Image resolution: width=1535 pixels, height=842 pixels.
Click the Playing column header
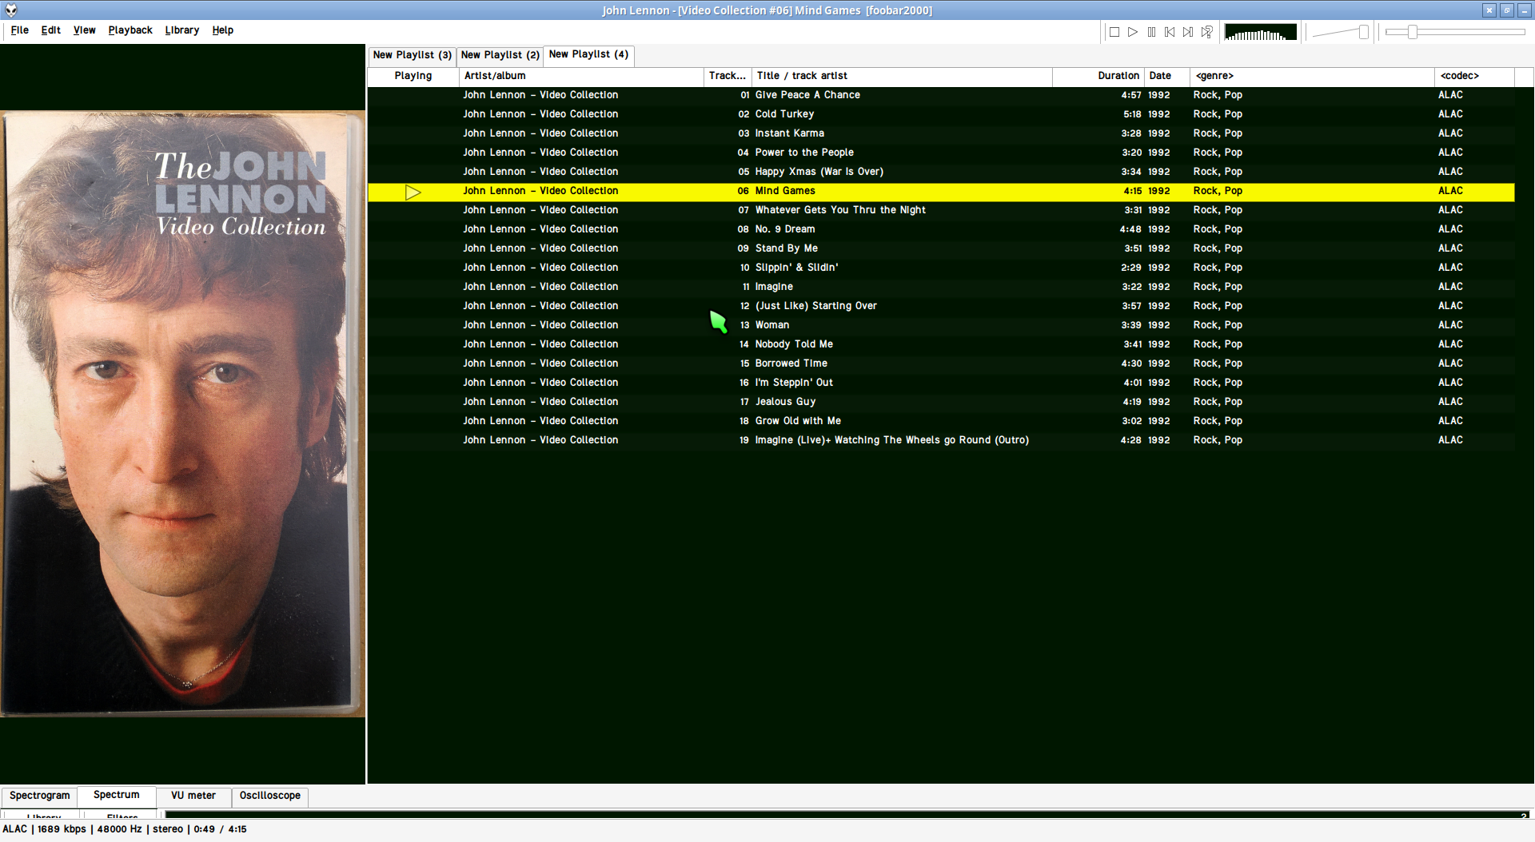[413, 76]
